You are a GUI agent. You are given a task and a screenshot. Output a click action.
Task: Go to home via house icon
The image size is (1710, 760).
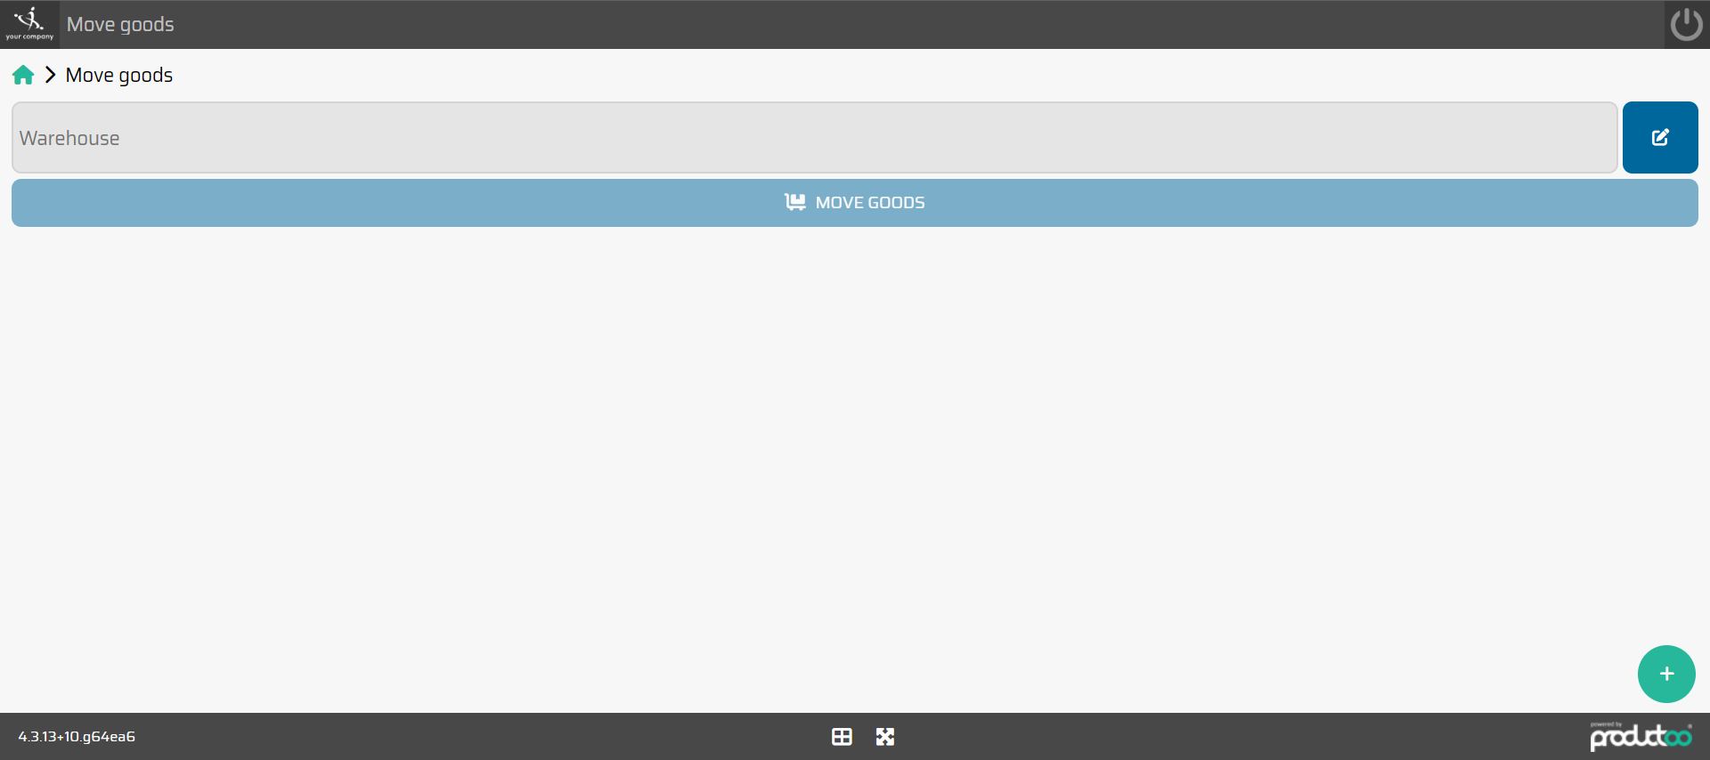pos(23,75)
